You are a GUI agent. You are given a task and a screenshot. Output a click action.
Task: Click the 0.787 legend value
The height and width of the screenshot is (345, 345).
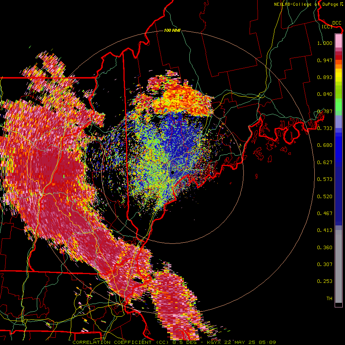click(x=325, y=111)
